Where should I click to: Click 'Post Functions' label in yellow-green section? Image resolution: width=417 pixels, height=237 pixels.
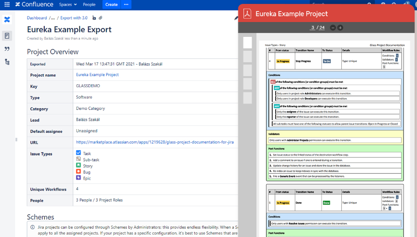276,148
